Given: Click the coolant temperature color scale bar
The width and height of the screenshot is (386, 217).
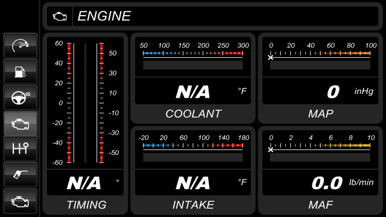Looking at the screenshot, I should pos(193,53).
